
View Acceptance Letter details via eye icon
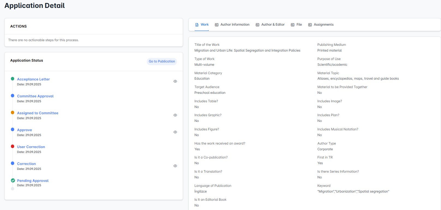[x=175, y=81]
